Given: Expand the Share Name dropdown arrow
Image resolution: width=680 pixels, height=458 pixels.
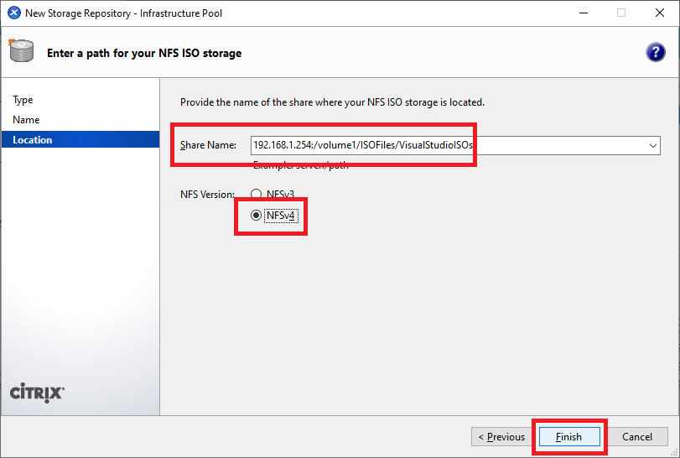Looking at the screenshot, I should coord(653,145).
